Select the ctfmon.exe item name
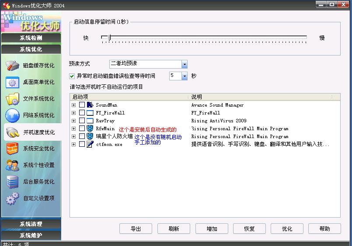 (109, 145)
